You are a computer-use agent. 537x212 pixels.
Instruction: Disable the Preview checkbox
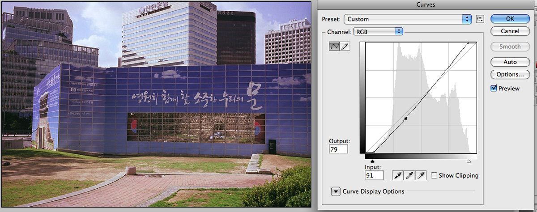pyautogui.click(x=494, y=88)
